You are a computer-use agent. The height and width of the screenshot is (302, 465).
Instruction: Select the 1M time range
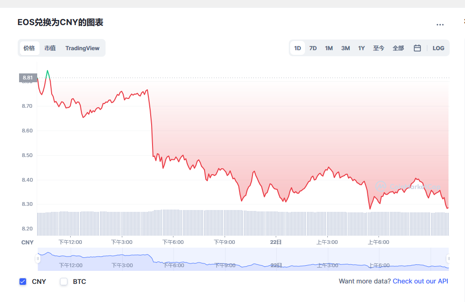tap(329, 48)
